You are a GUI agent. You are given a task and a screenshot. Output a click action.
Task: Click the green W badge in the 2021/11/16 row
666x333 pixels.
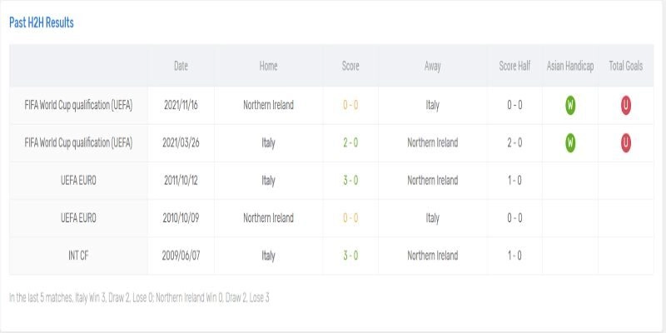pyautogui.click(x=570, y=106)
